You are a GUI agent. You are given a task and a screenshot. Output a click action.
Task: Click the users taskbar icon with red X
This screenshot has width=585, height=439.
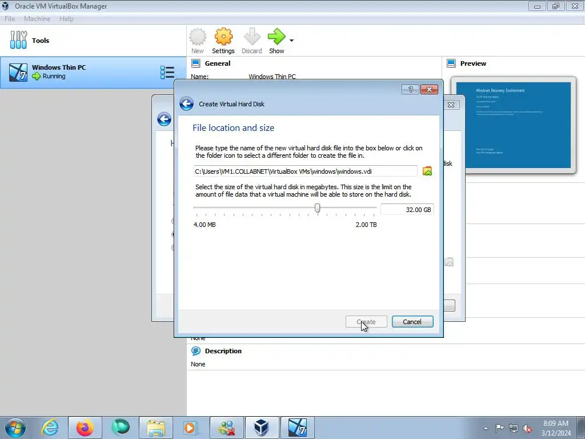pyautogui.click(x=226, y=428)
